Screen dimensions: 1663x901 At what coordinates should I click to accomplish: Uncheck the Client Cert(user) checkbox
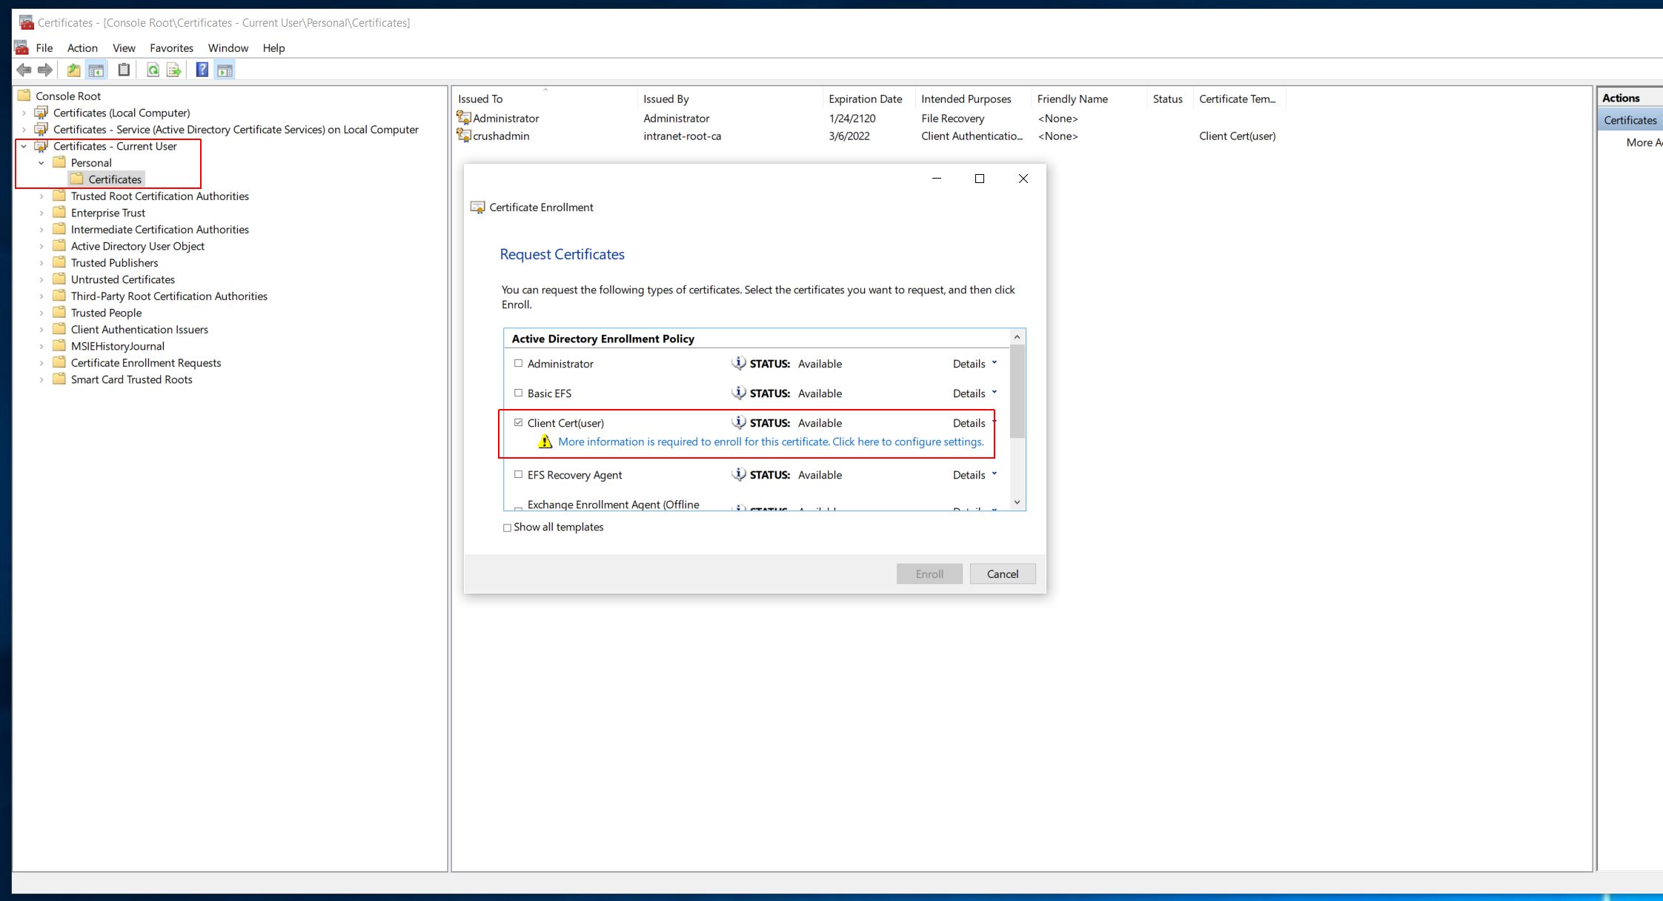pyautogui.click(x=518, y=422)
